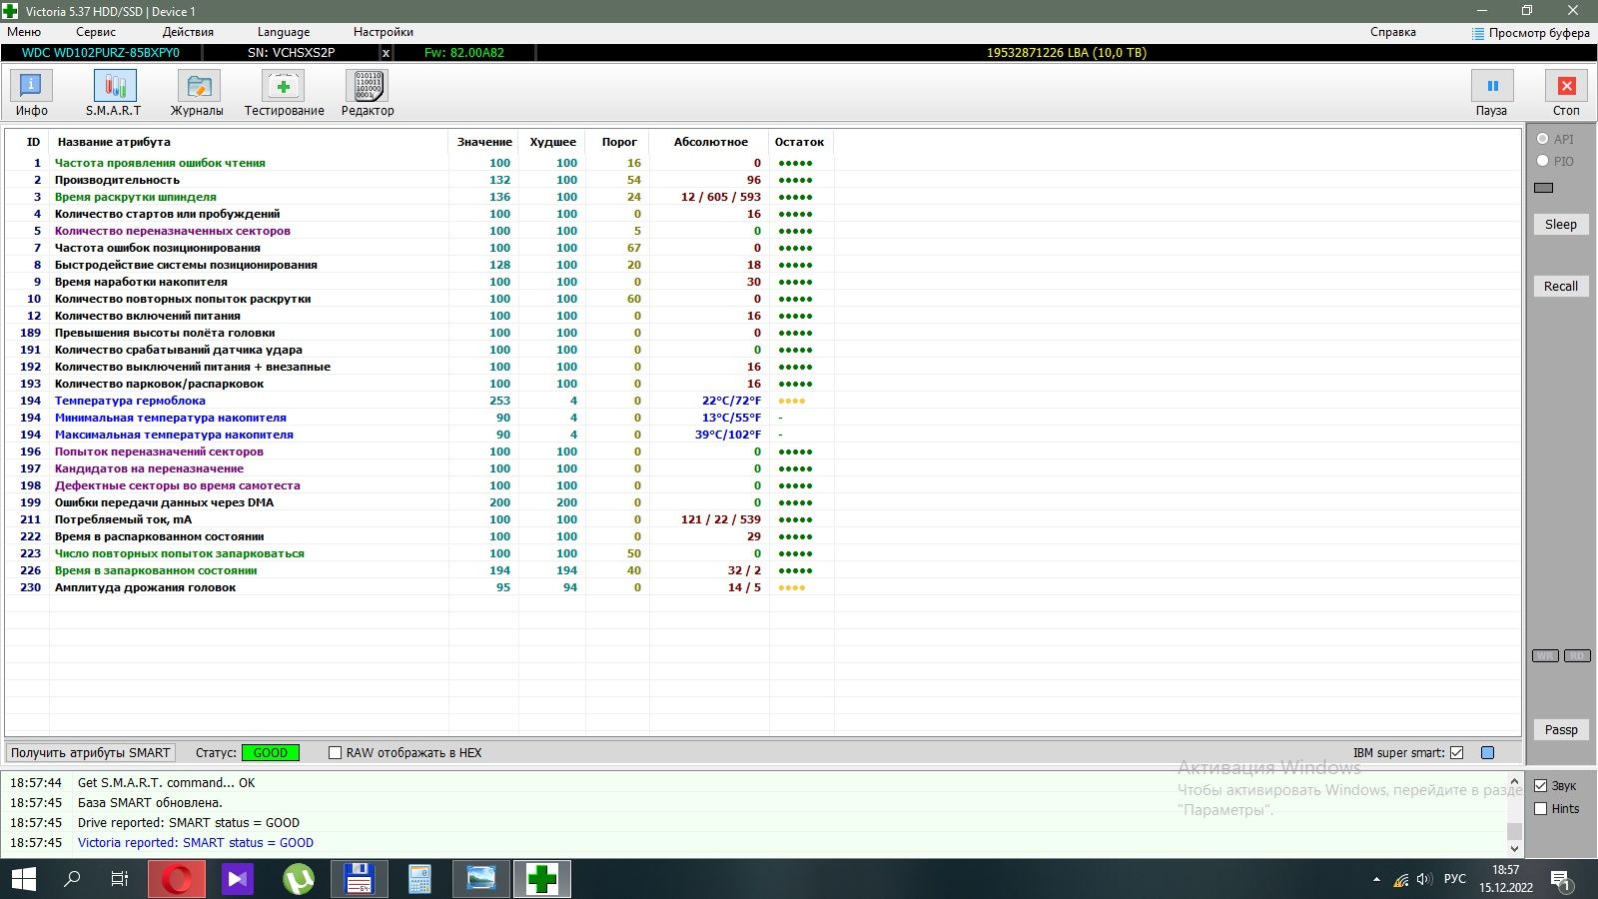Clear serial number with x button
The height and width of the screenshot is (899, 1598).
(386, 53)
